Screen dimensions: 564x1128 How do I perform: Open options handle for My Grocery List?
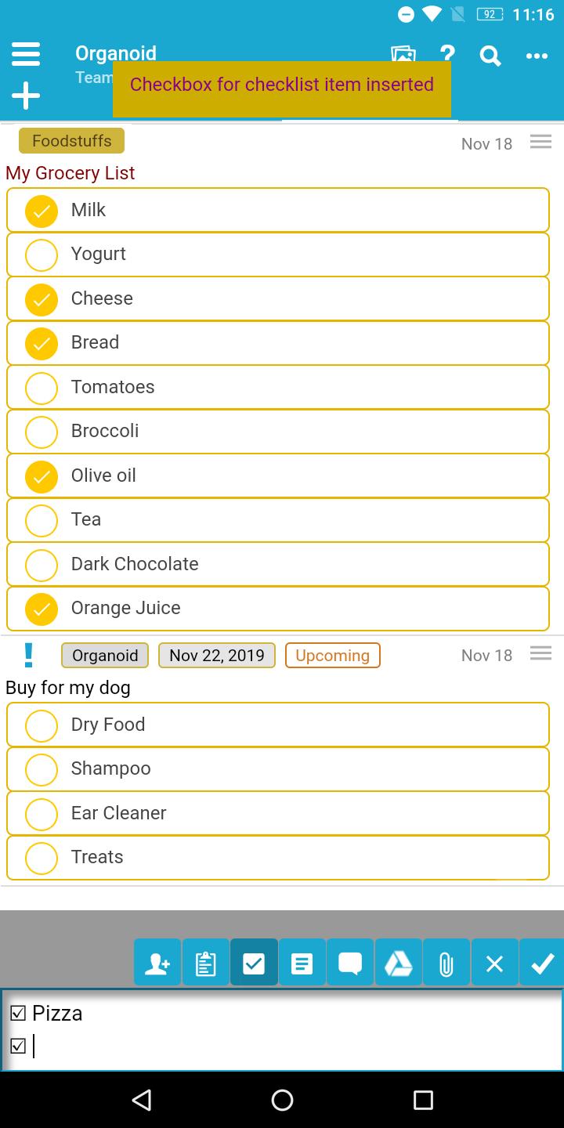(x=540, y=142)
